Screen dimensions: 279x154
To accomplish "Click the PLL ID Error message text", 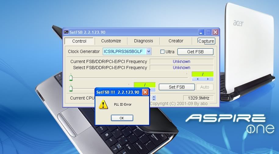I will point(123,104).
